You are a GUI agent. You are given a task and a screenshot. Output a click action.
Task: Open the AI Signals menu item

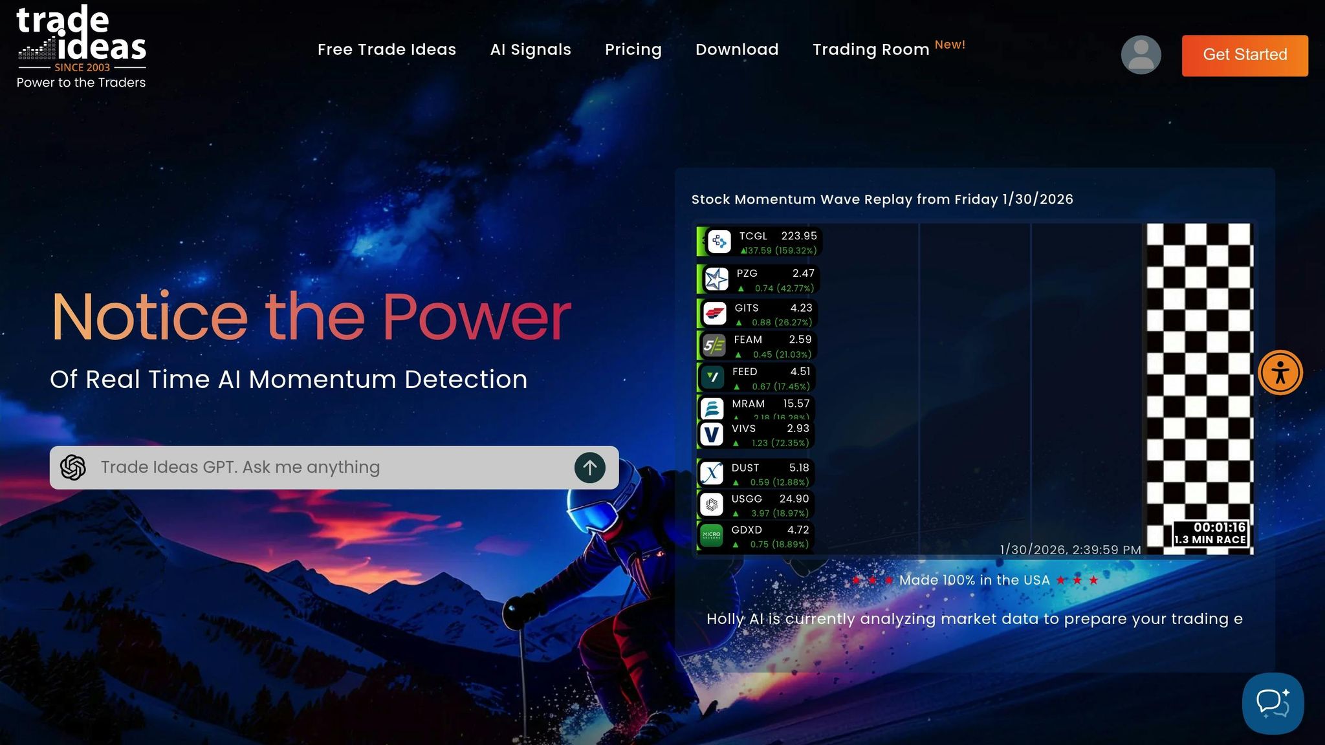[x=530, y=50]
